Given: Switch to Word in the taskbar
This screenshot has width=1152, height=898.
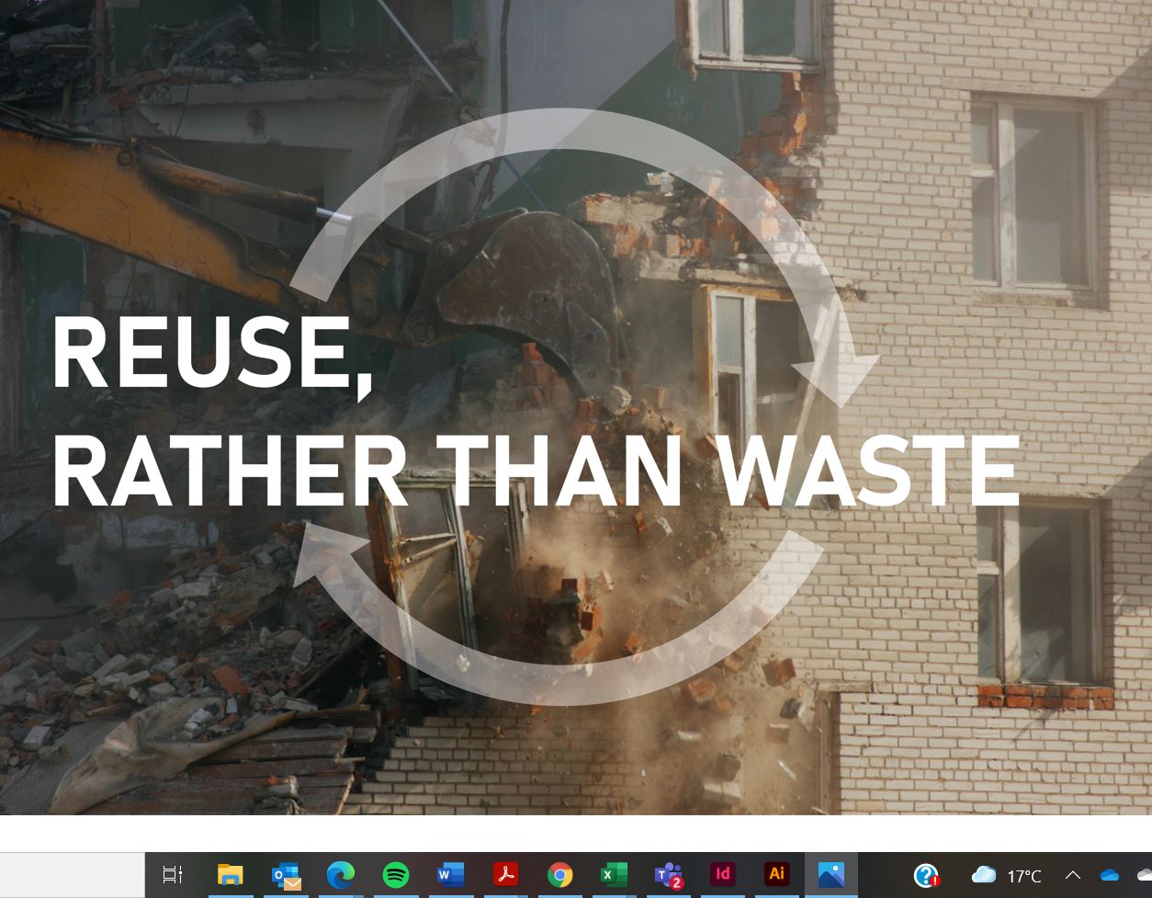Looking at the screenshot, I should tap(450, 875).
